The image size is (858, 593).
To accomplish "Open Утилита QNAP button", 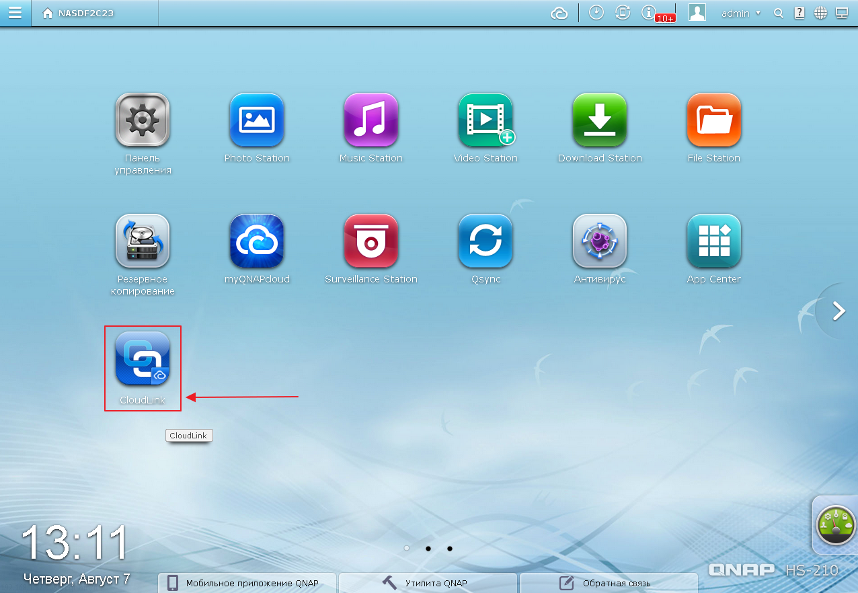I will pyautogui.click(x=428, y=583).
